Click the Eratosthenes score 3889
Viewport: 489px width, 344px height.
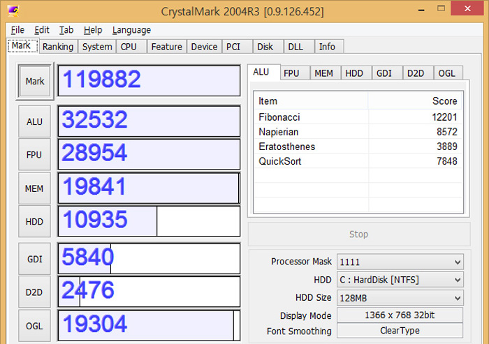(x=447, y=147)
